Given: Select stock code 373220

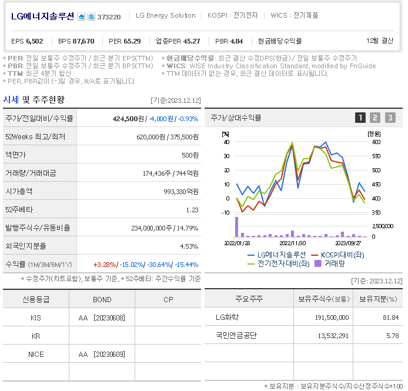Looking at the screenshot, I should coord(109,17).
